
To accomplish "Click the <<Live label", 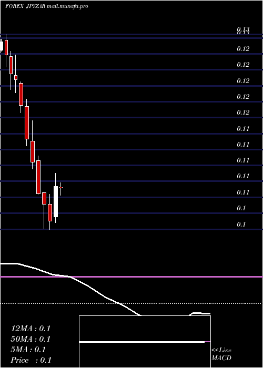I will tap(221, 351).
